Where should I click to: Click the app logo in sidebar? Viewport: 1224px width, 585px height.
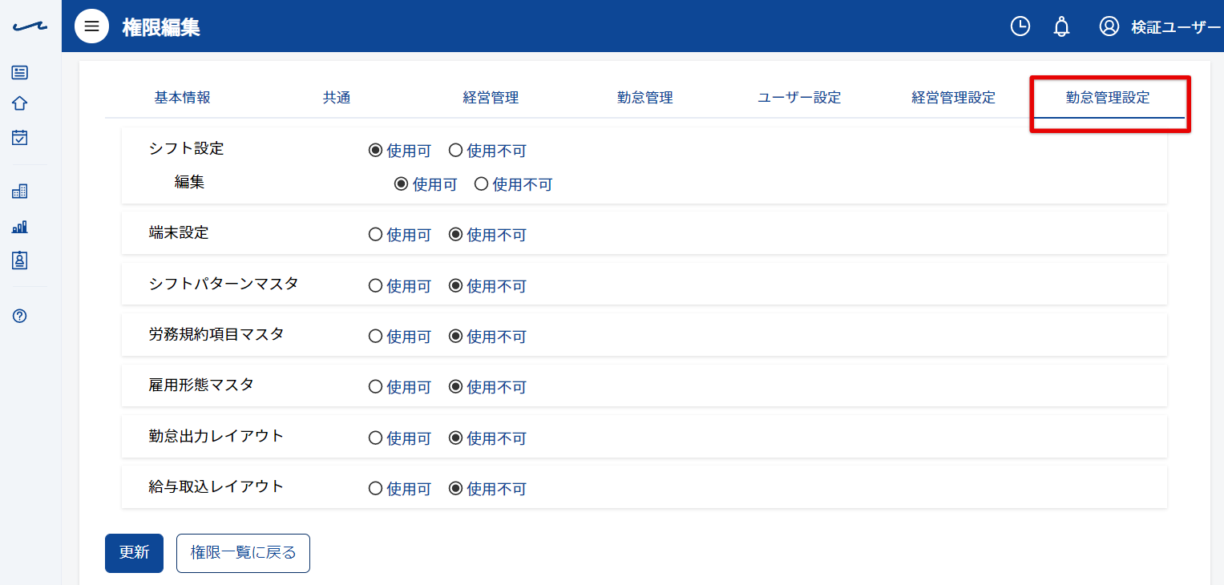click(x=30, y=27)
